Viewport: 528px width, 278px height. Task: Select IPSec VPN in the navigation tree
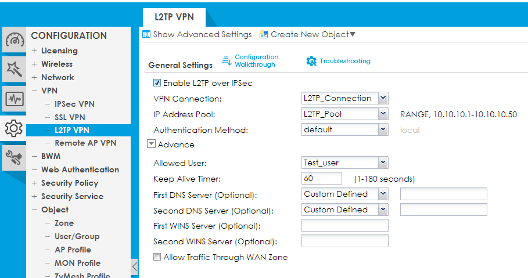(x=74, y=104)
